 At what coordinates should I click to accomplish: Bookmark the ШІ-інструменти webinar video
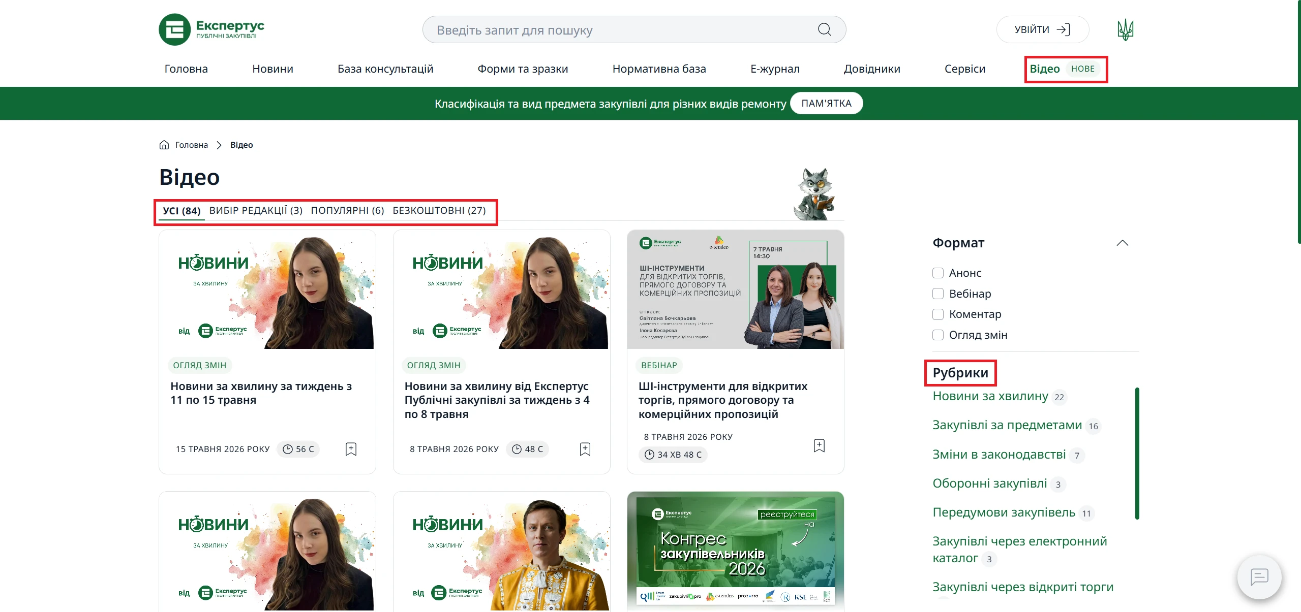click(819, 445)
